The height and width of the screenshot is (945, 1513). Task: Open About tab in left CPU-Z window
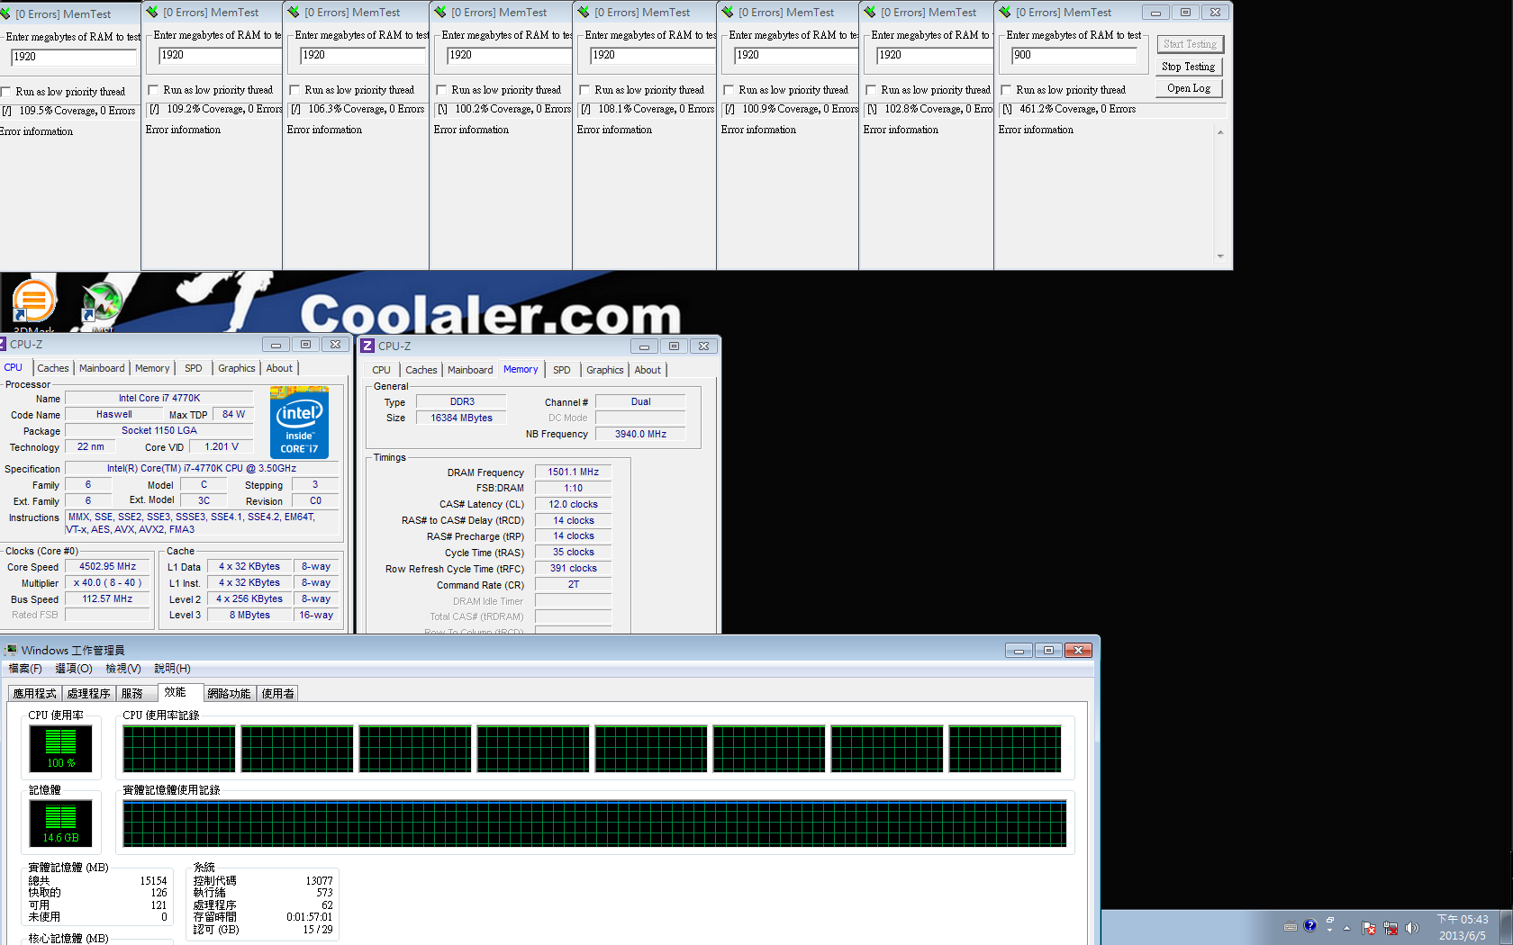pos(279,368)
